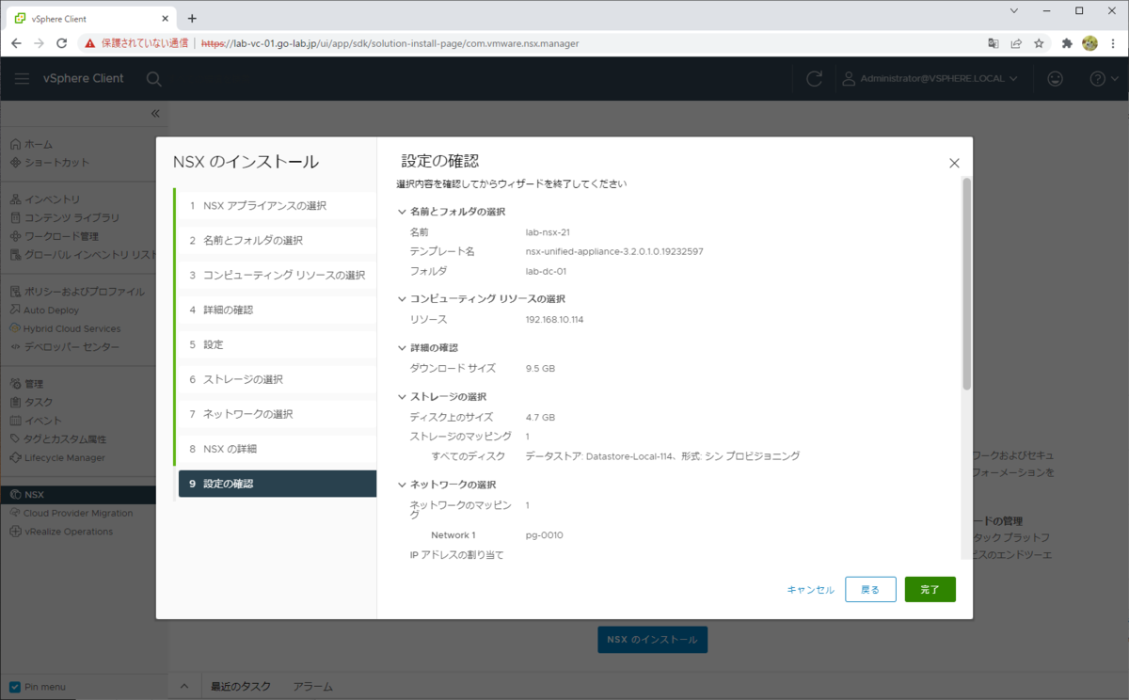Screen dimensions: 1129x700
Task: Open タグとカスタム属性 in the sidebar
Action: (x=58, y=439)
